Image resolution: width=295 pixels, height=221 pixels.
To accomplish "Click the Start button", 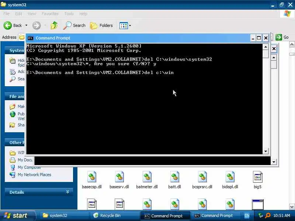I will [x=17, y=215].
